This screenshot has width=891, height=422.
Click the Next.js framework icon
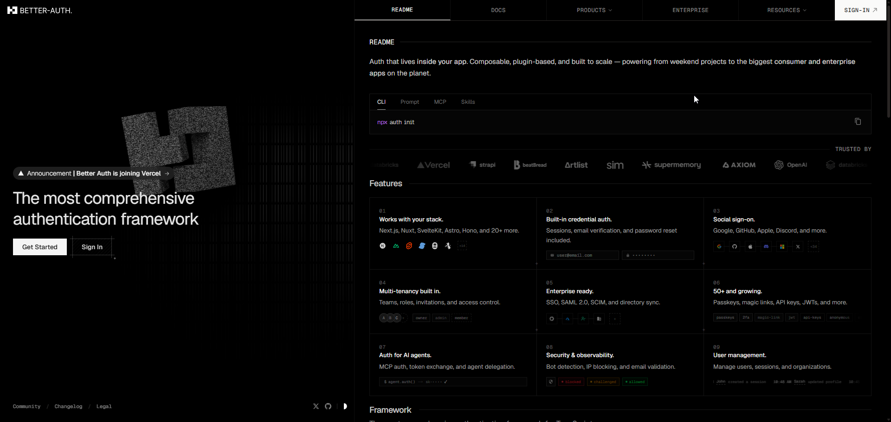(383, 246)
